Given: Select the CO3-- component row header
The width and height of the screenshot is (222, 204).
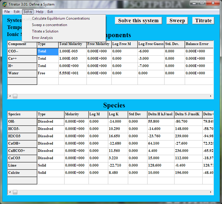Looking at the screenshot, I should pyautogui.click(x=22, y=52).
